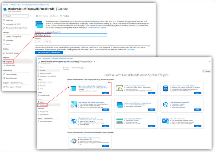This screenshot has height=152, width=215.
Task: Open the ellipsis menu next to the Capture title
Action: (71, 9)
